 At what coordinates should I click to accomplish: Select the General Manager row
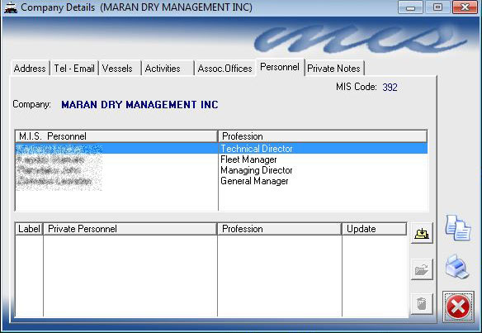point(221,181)
